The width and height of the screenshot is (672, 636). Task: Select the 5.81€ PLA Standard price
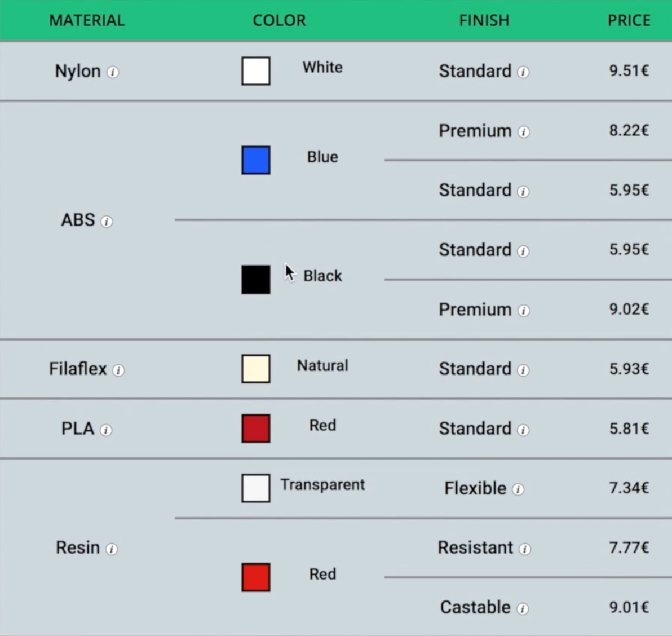(x=629, y=429)
